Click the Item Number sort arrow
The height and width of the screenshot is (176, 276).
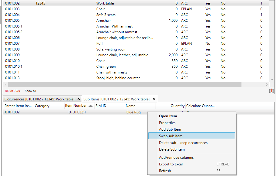tap(90, 106)
